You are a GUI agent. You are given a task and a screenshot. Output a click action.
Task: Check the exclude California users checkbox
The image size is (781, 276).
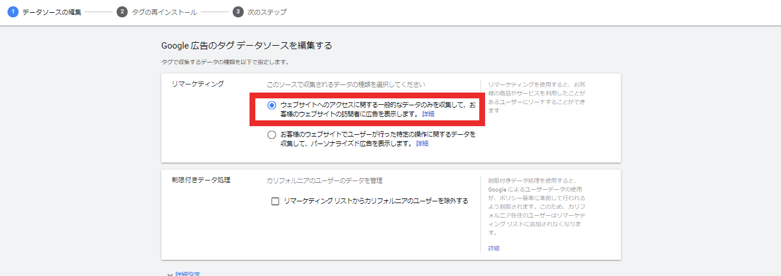pos(276,201)
